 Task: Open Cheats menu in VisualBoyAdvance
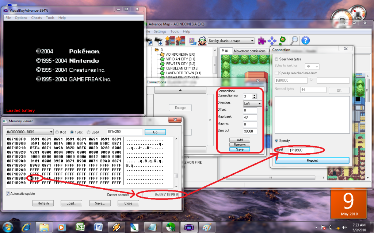36,18
